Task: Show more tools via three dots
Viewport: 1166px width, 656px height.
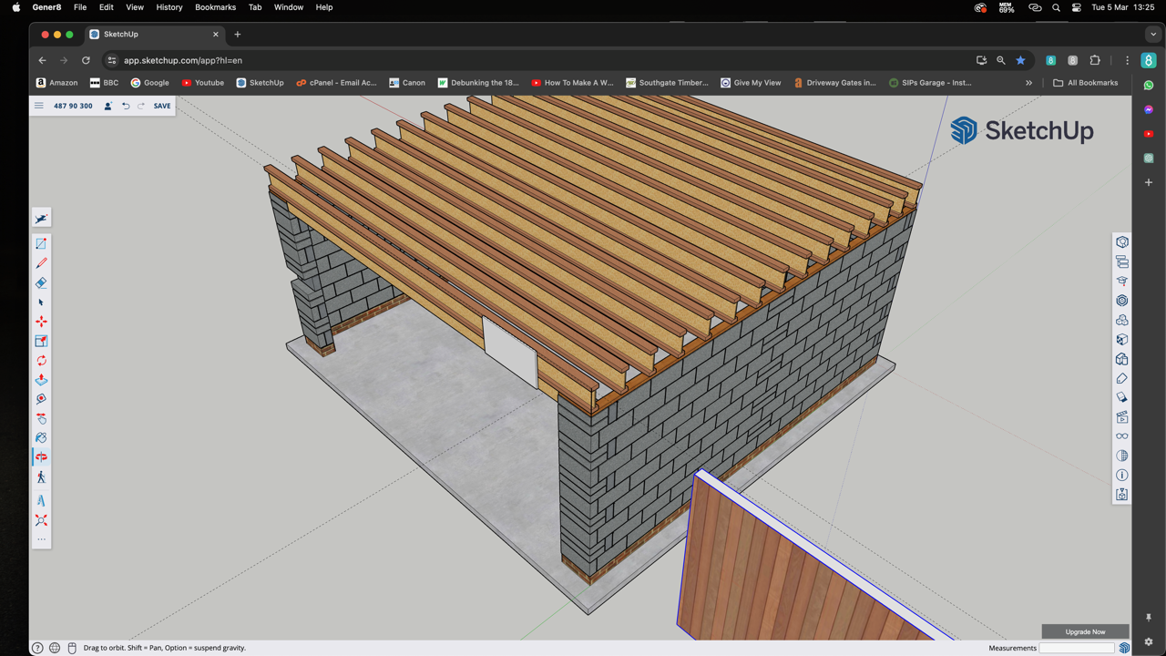Action: coord(41,539)
